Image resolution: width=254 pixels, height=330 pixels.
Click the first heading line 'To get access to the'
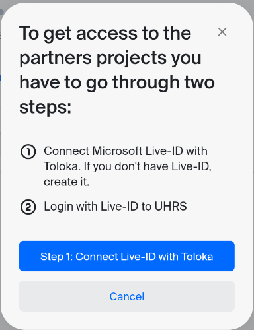click(105, 34)
